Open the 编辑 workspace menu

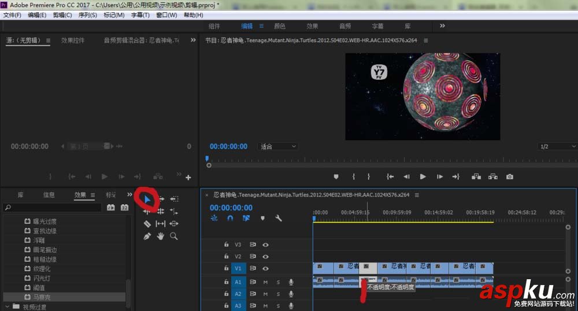[x=262, y=26]
